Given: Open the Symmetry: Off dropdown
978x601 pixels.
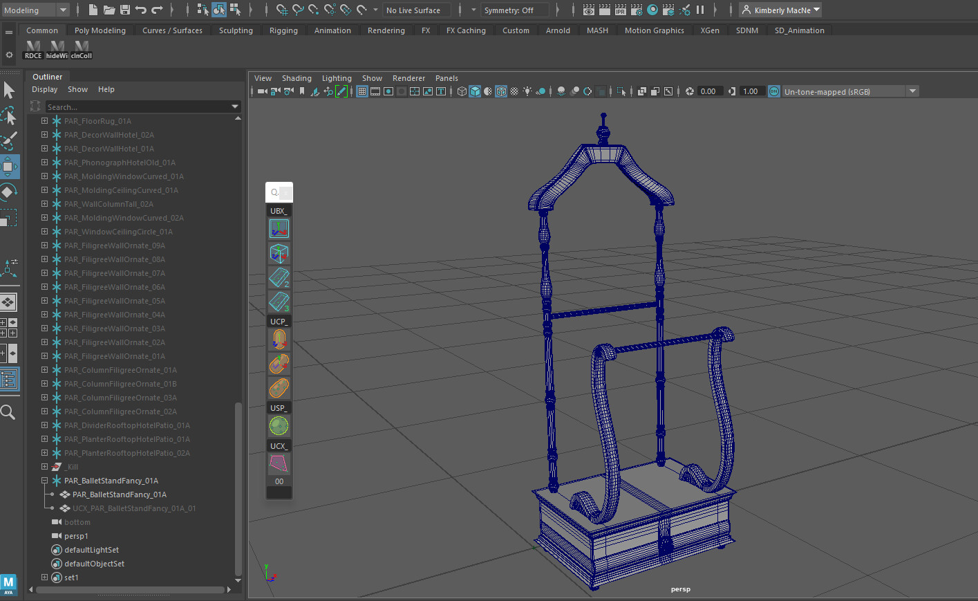Looking at the screenshot, I should point(516,10).
